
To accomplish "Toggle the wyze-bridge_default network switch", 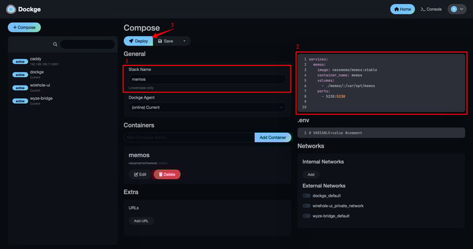I will [x=307, y=216].
